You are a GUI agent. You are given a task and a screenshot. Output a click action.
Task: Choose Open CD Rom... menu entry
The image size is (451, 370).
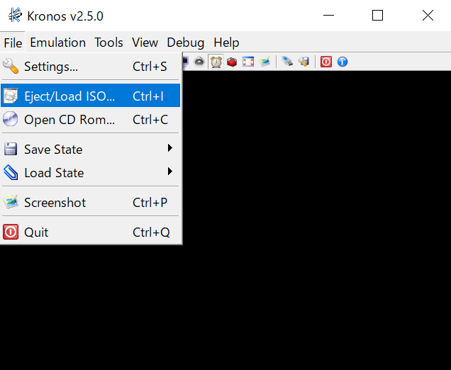pos(90,119)
